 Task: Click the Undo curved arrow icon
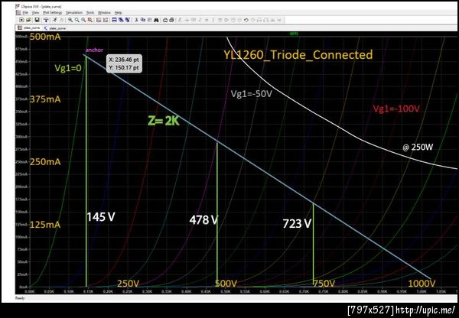click(246, 20)
